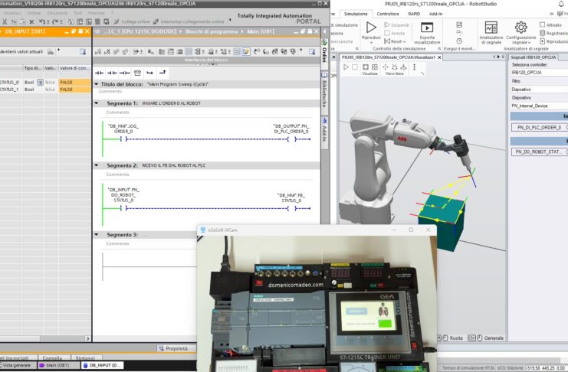The width and height of the screenshot is (568, 372).
Task: Insert a normally closed contact in ladder favorites
Action: pos(112,73)
